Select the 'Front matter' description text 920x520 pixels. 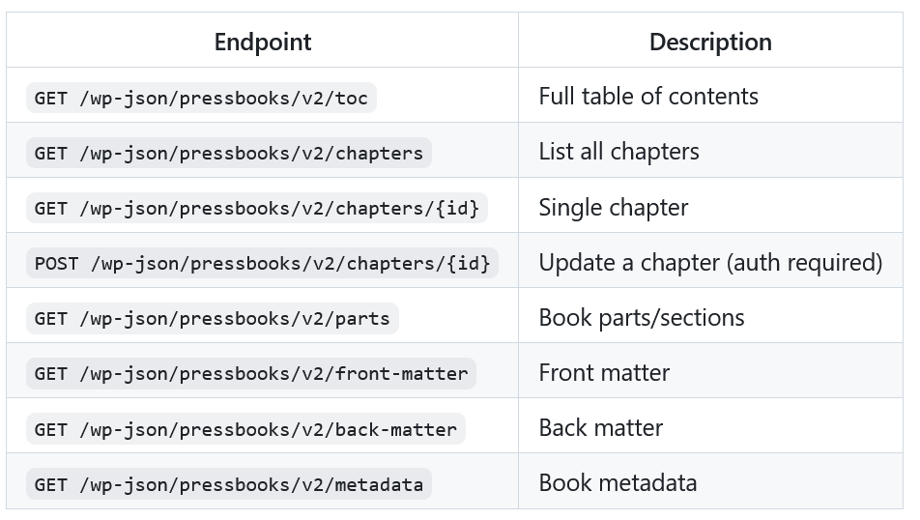(x=604, y=373)
